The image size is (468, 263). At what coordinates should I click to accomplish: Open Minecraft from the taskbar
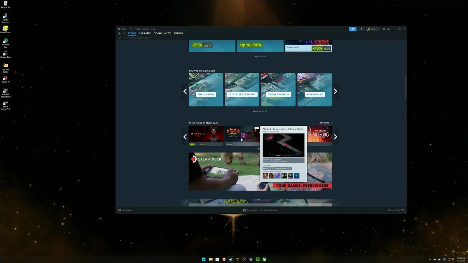pyautogui.click(x=258, y=259)
